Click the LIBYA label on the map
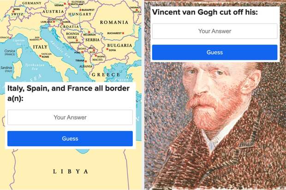This screenshot has width=286, height=190. [x=71, y=172]
